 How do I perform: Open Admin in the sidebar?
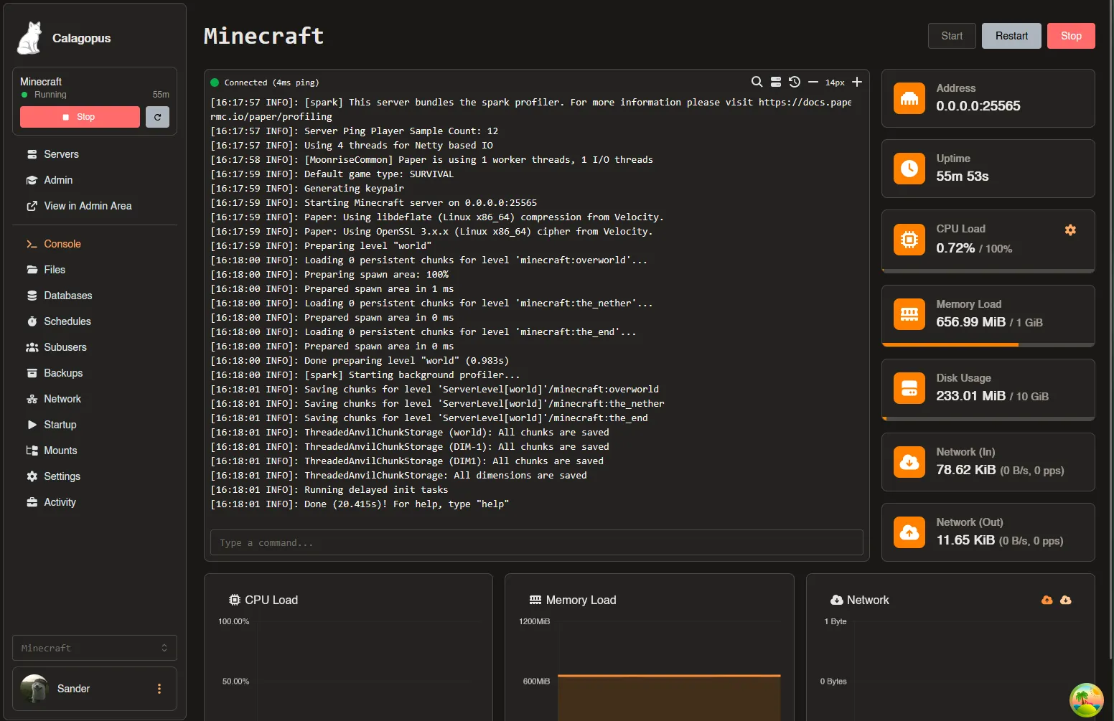pyautogui.click(x=95, y=180)
